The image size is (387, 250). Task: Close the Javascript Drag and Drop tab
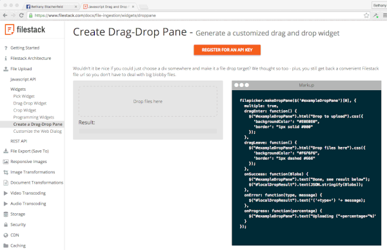click(x=133, y=6)
